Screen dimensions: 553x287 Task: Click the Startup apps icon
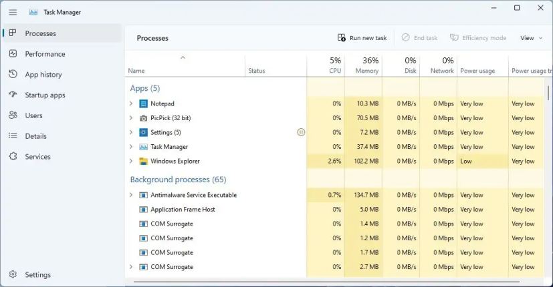click(x=13, y=95)
